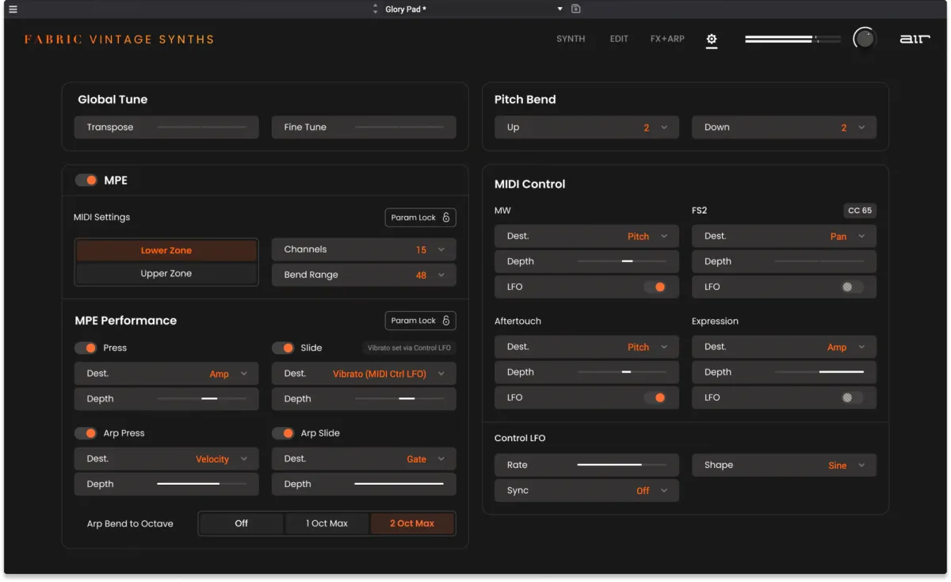Open the FX+ARP tab

pos(667,39)
